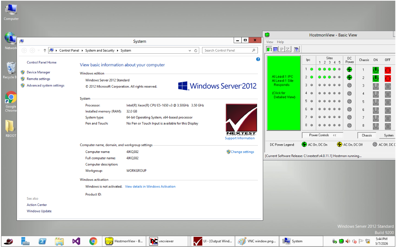Select the Basic View toolbar icon in HostmonView

click(269, 49)
